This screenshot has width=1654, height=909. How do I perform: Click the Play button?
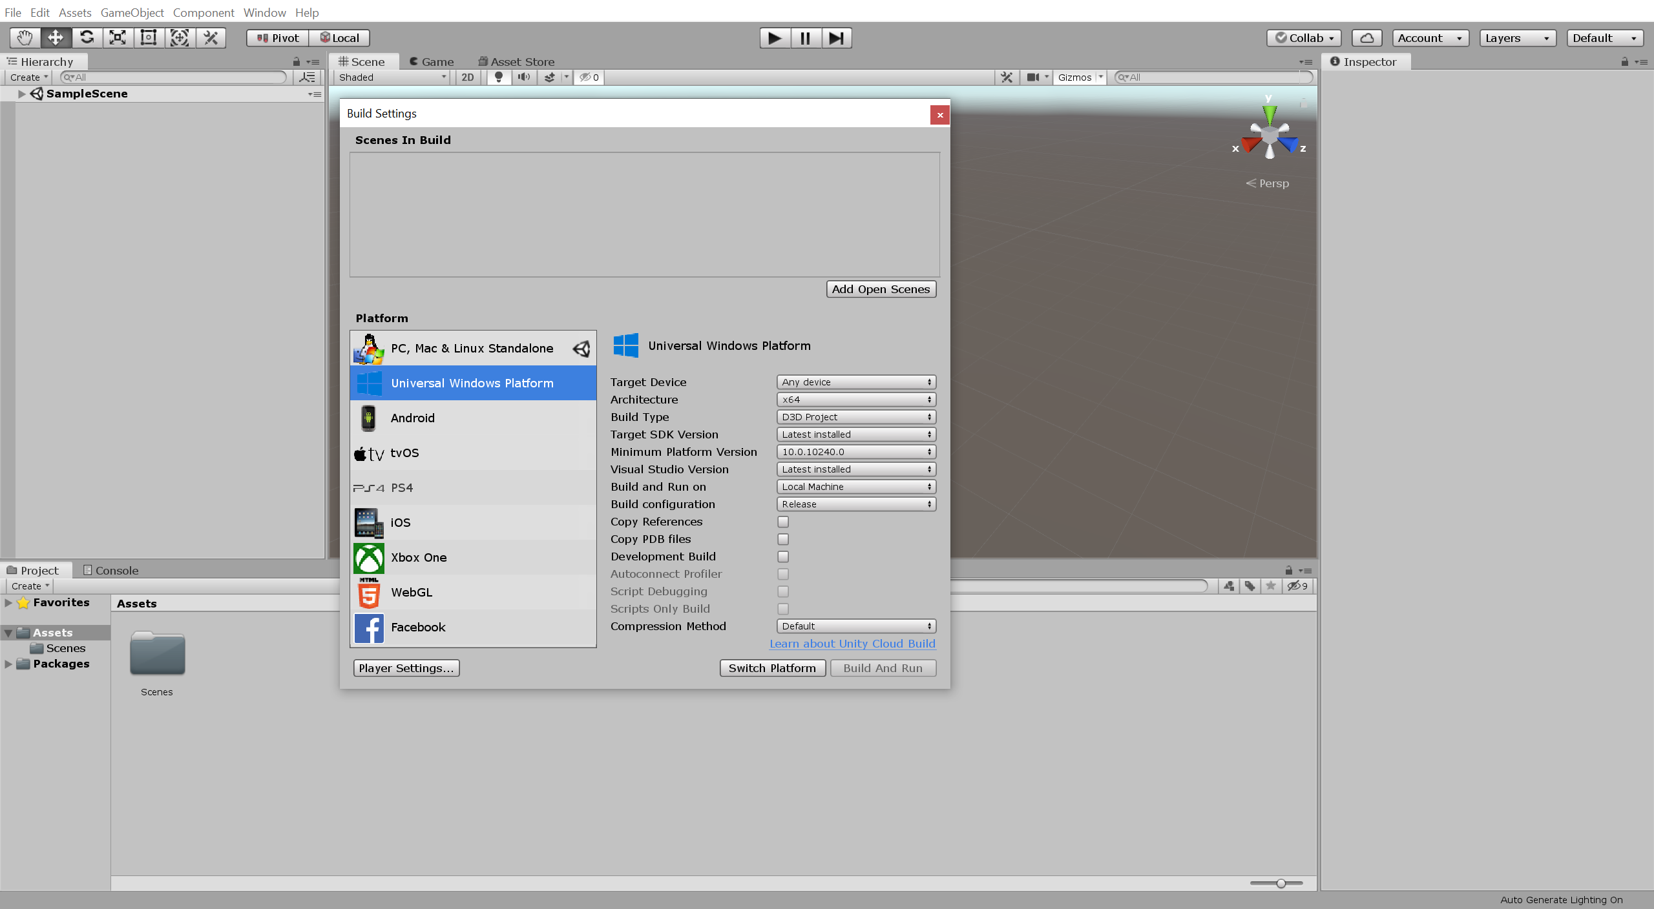[x=775, y=38]
